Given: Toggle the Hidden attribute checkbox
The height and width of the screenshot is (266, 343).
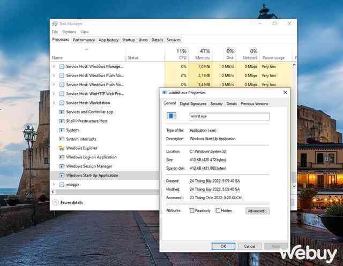Looking at the screenshot, I should [218, 210].
